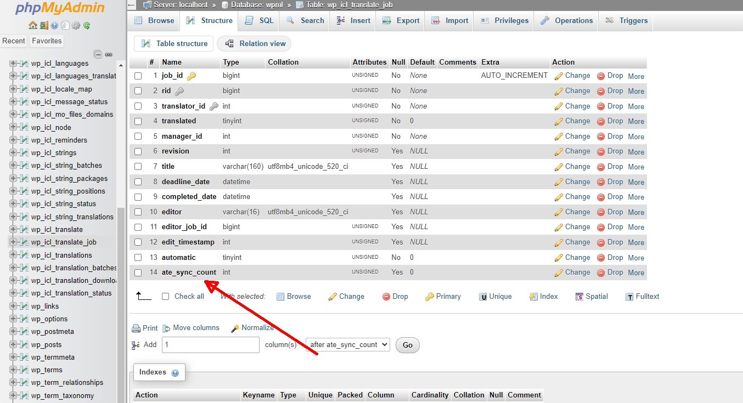Open Database: wpml breadcrumb link
Screen dimensions: 743x403
pos(256,5)
